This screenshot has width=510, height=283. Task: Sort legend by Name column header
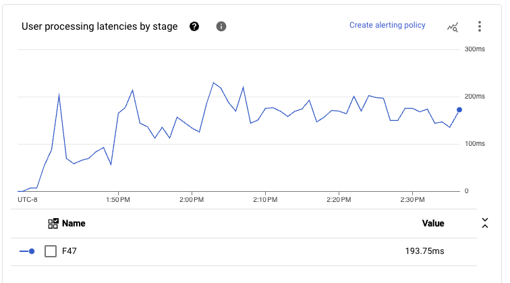(74, 224)
